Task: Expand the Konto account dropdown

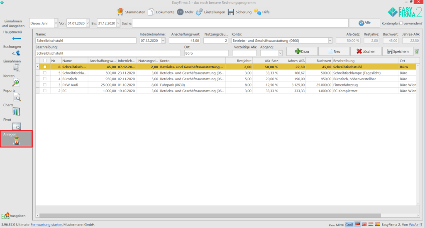Action: (330, 41)
